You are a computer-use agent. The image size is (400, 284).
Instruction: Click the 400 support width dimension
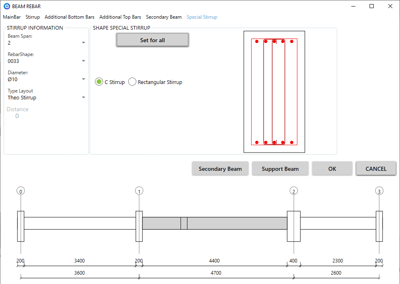tap(293, 261)
